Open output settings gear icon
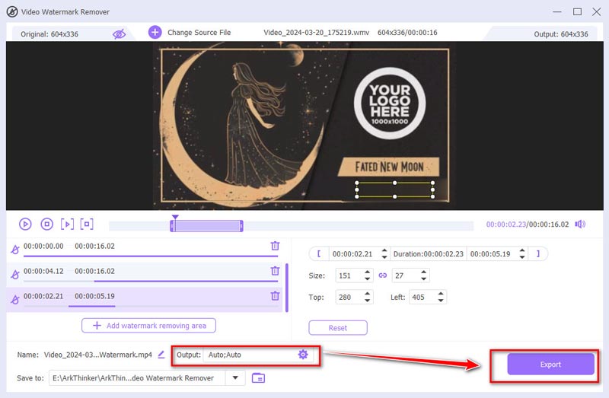 pyautogui.click(x=303, y=354)
